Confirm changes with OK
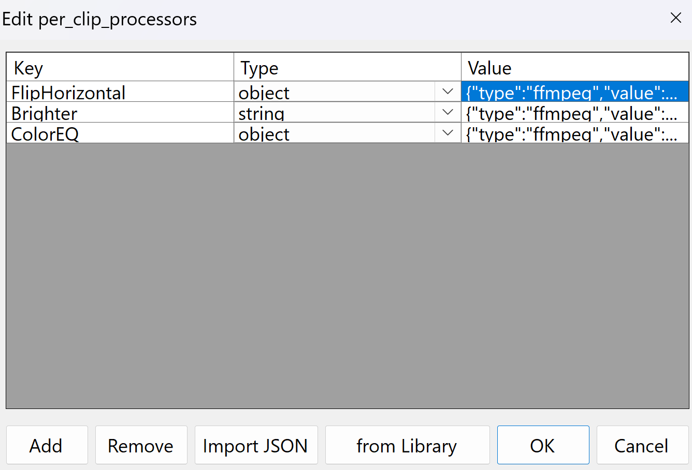The height and width of the screenshot is (470, 692). (x=543, y=445)
